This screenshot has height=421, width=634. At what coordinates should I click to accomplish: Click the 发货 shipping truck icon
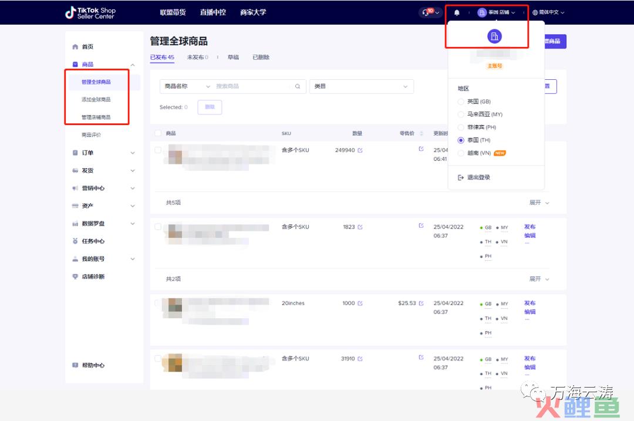click(x=75, y=171)
